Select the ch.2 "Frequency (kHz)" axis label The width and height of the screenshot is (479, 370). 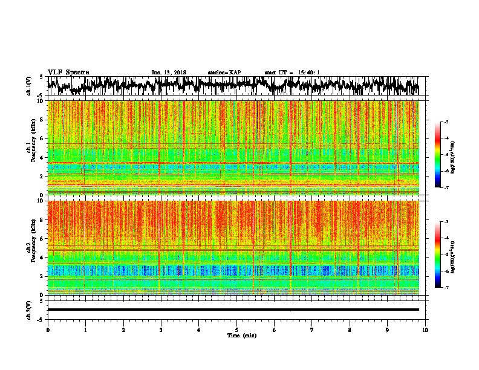click(33, 241)
